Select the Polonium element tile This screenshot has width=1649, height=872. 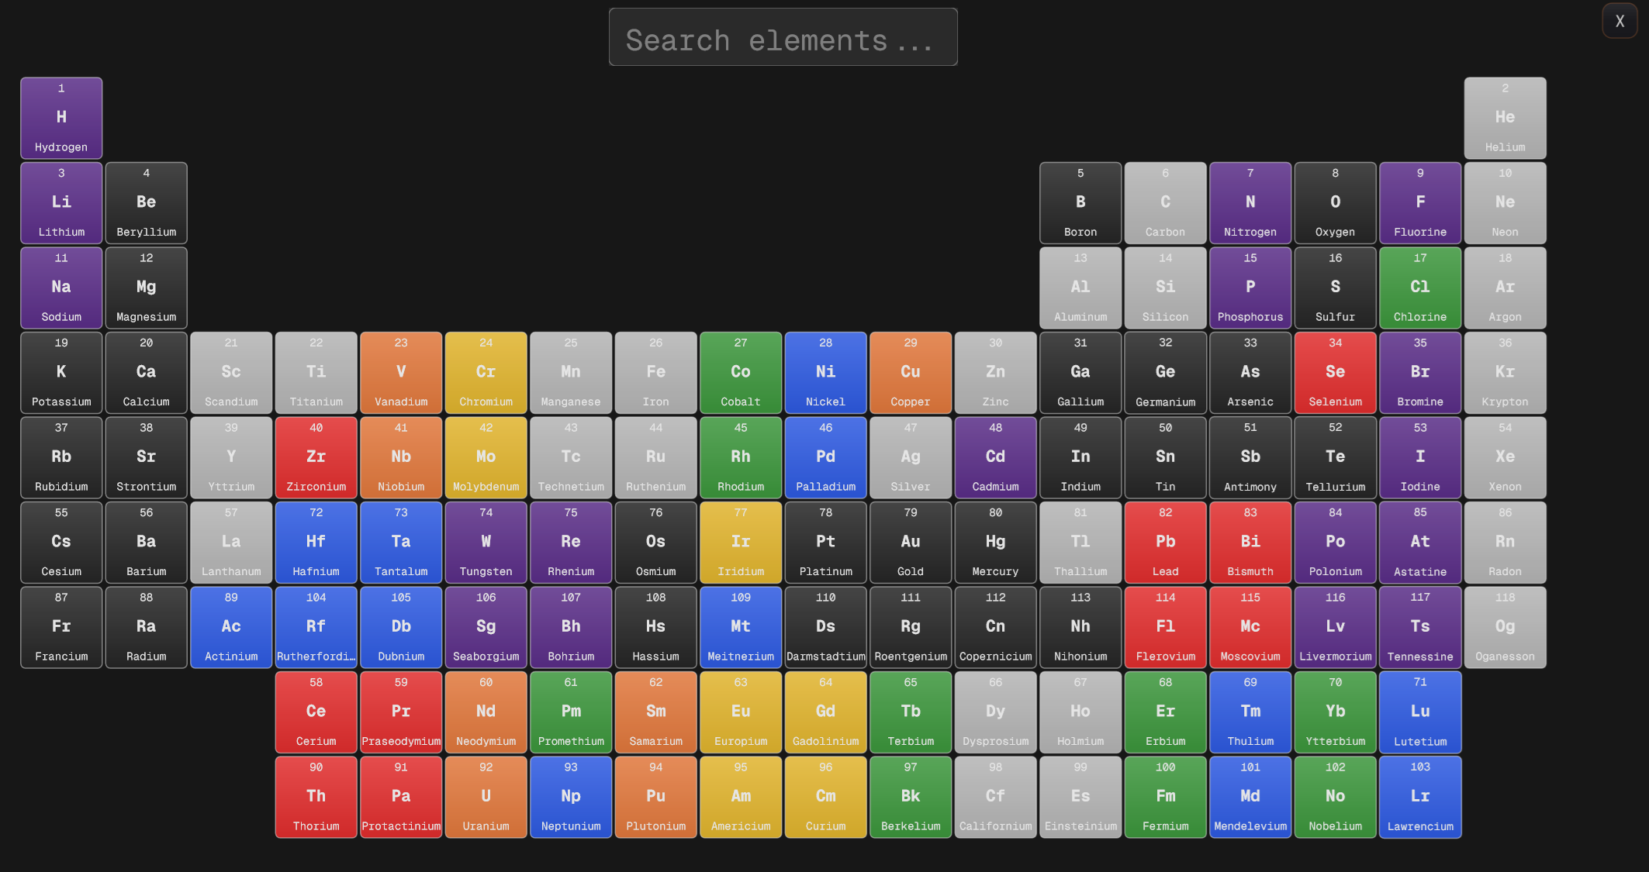(1335, 543)
